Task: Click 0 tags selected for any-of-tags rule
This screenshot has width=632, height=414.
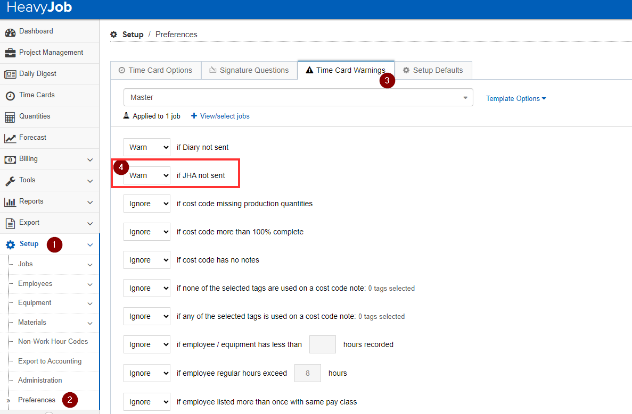Action: tap(381, 317)
